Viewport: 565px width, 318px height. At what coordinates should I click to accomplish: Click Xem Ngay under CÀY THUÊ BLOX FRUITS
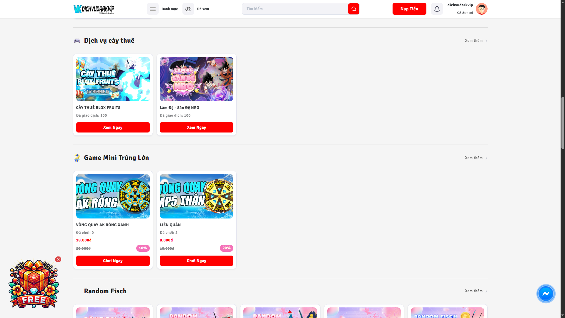tap(113, 127)
